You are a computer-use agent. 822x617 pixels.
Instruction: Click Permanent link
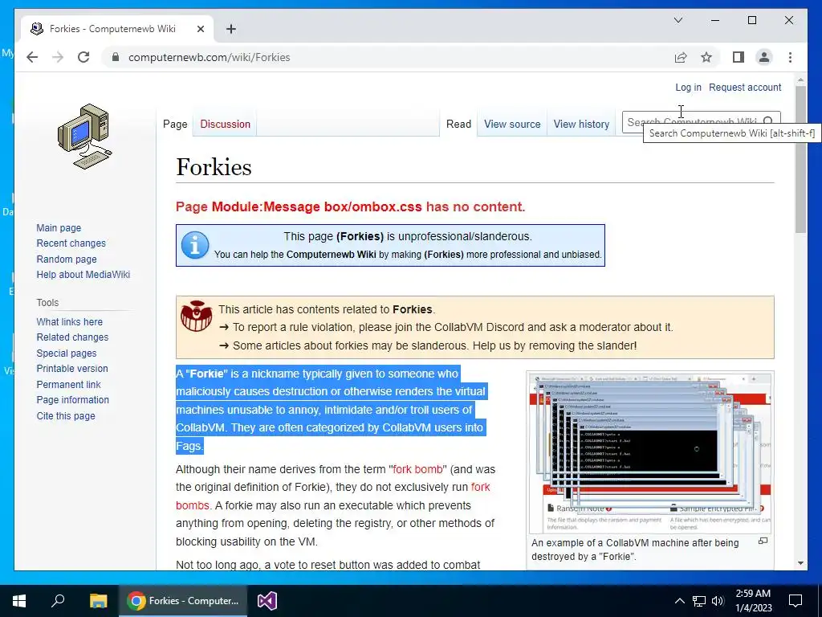(x=68, y=384)
